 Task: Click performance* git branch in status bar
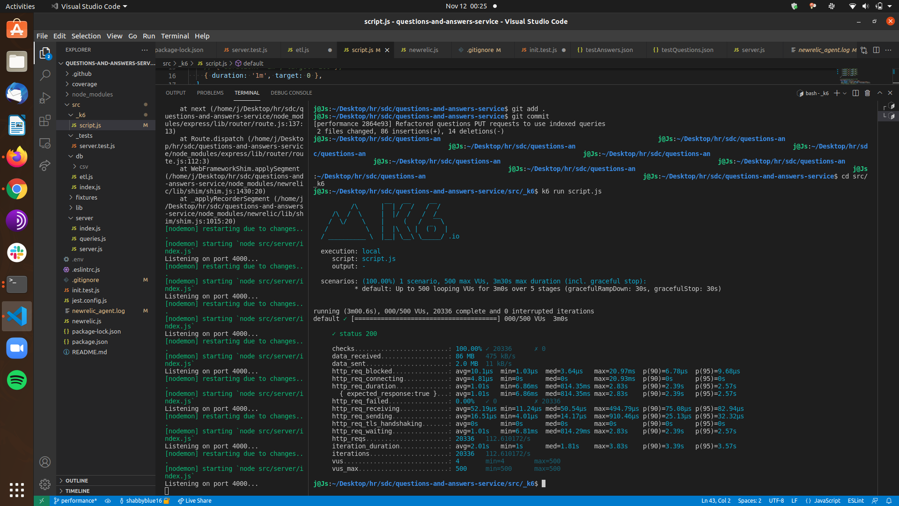pyautogui.click(x=75, y=501)
